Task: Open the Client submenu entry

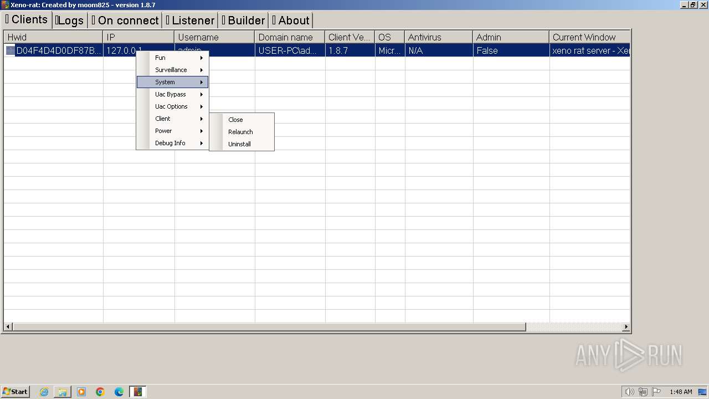Action: [172, 119]
